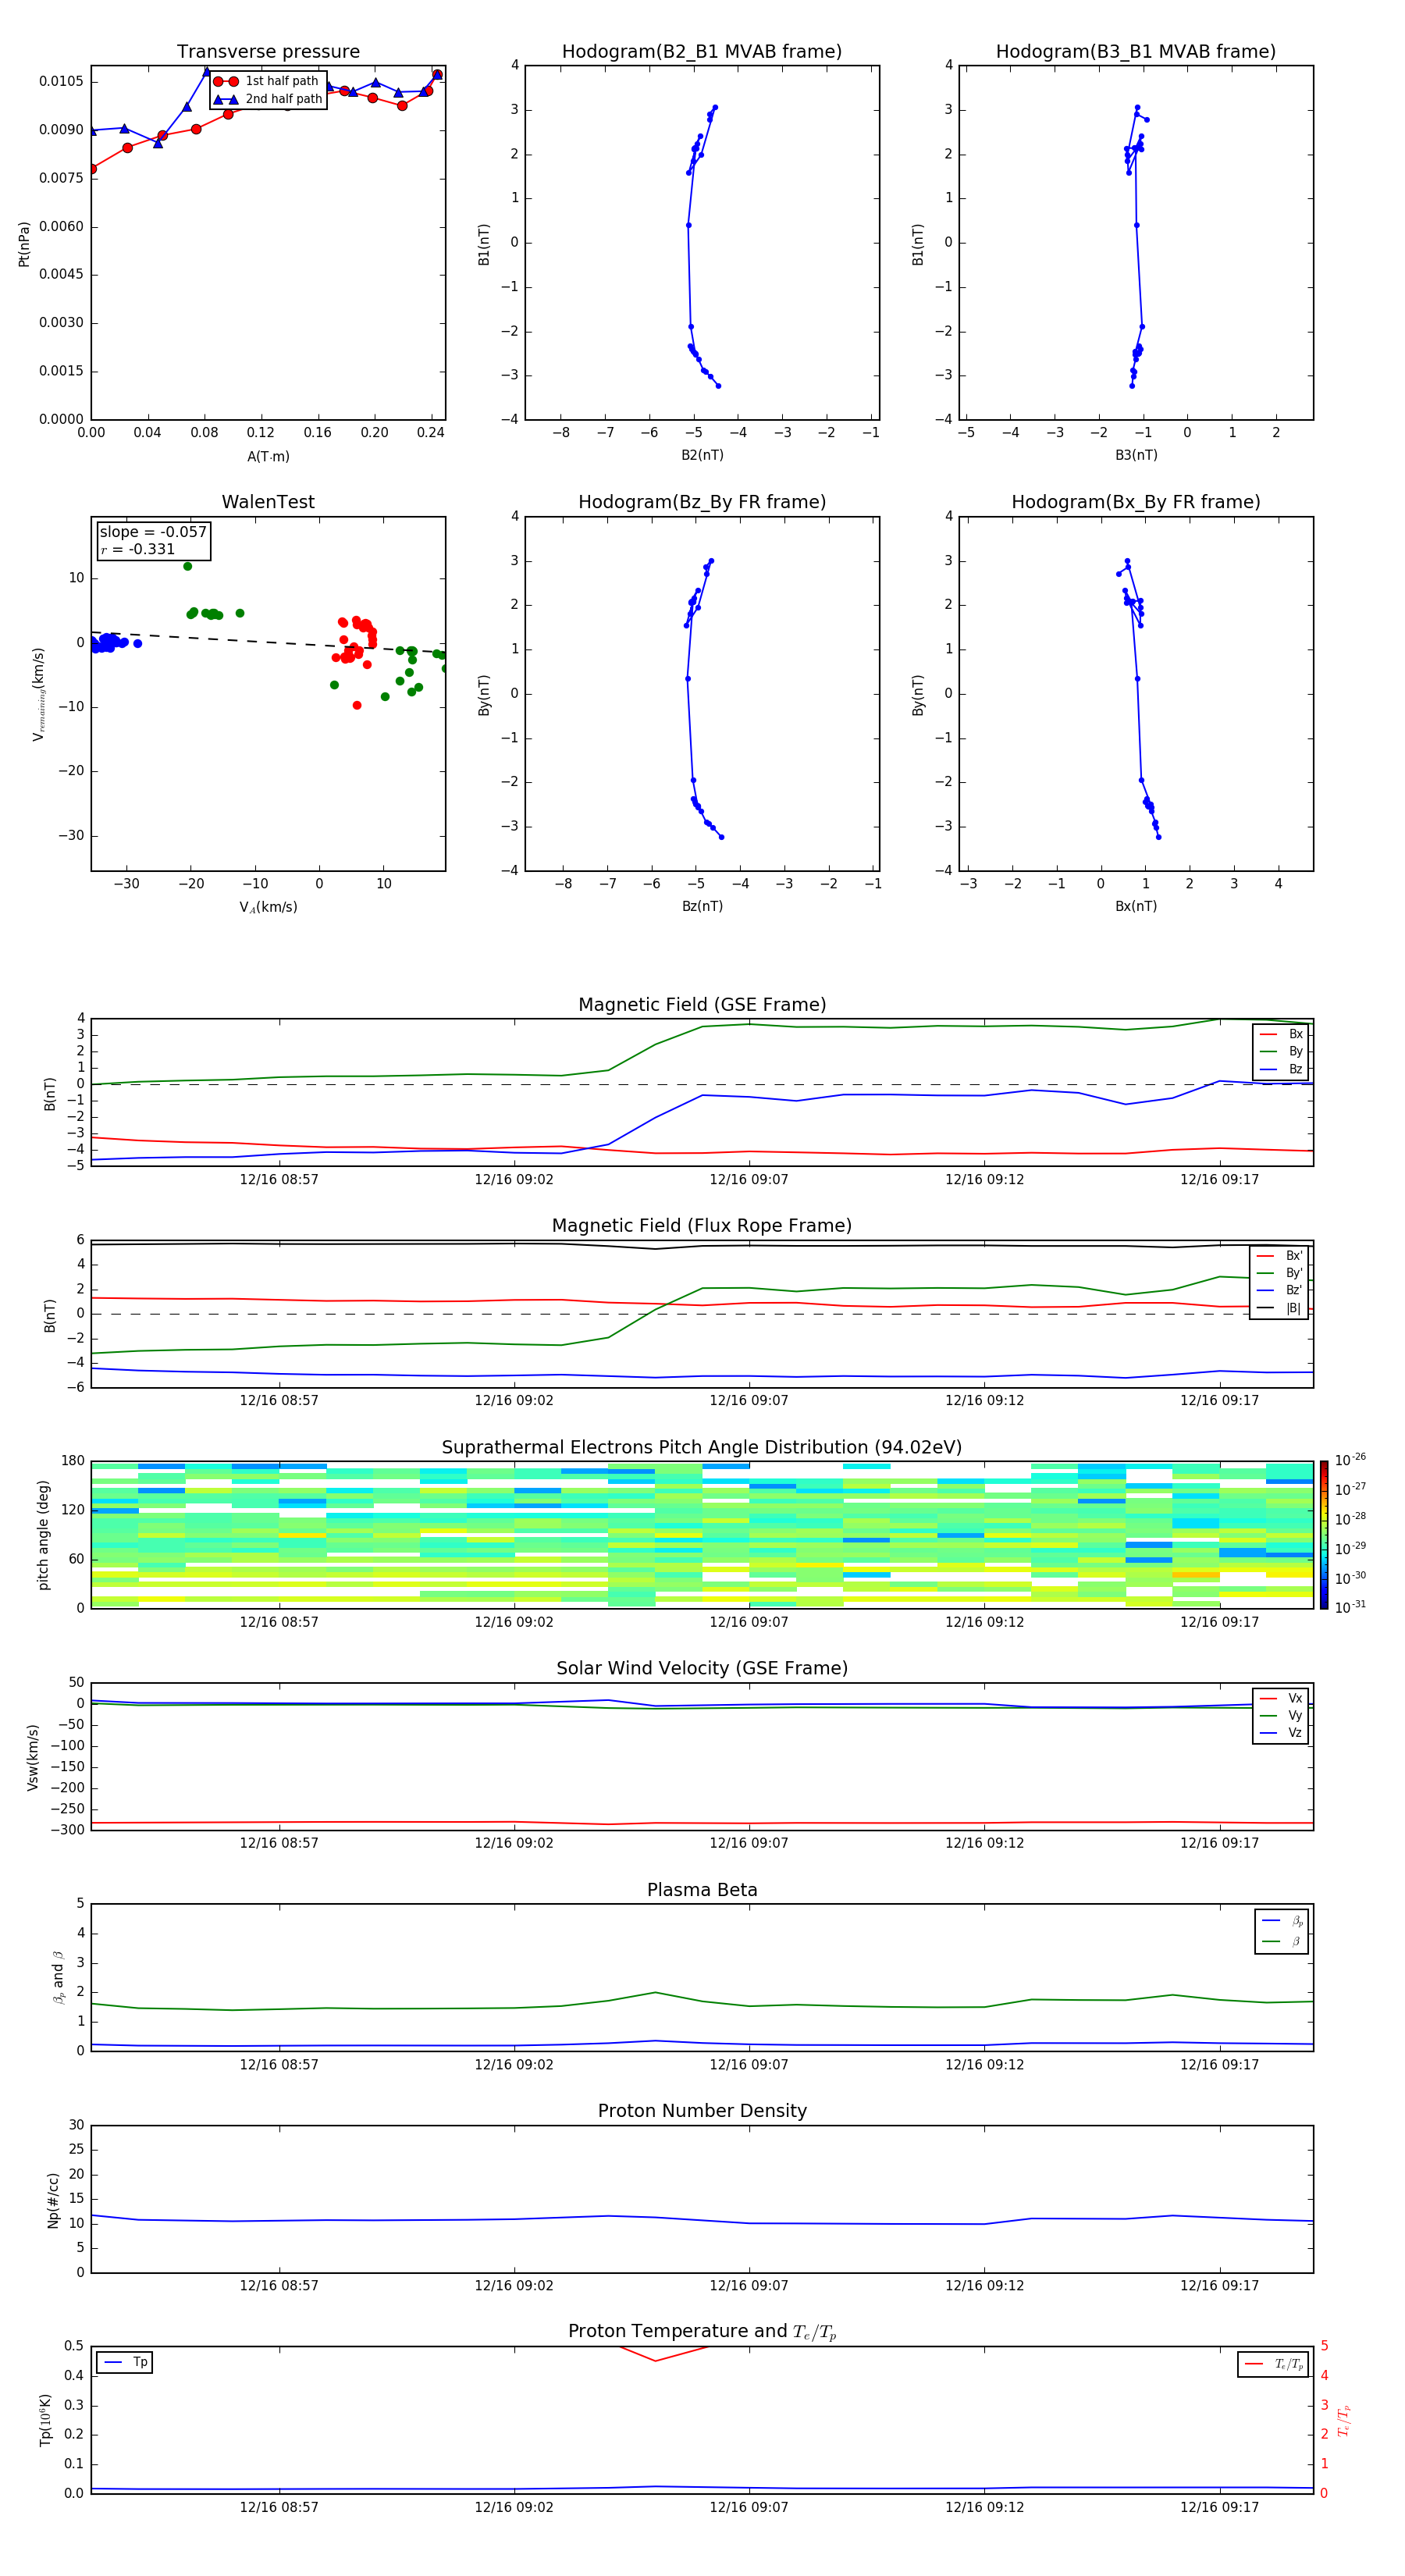The width and height of the screenshot is (1405, 2576).
Task: Click the 'Hodogram(Bz_By FR frame)' title
Action: click(x=702, y=502)
